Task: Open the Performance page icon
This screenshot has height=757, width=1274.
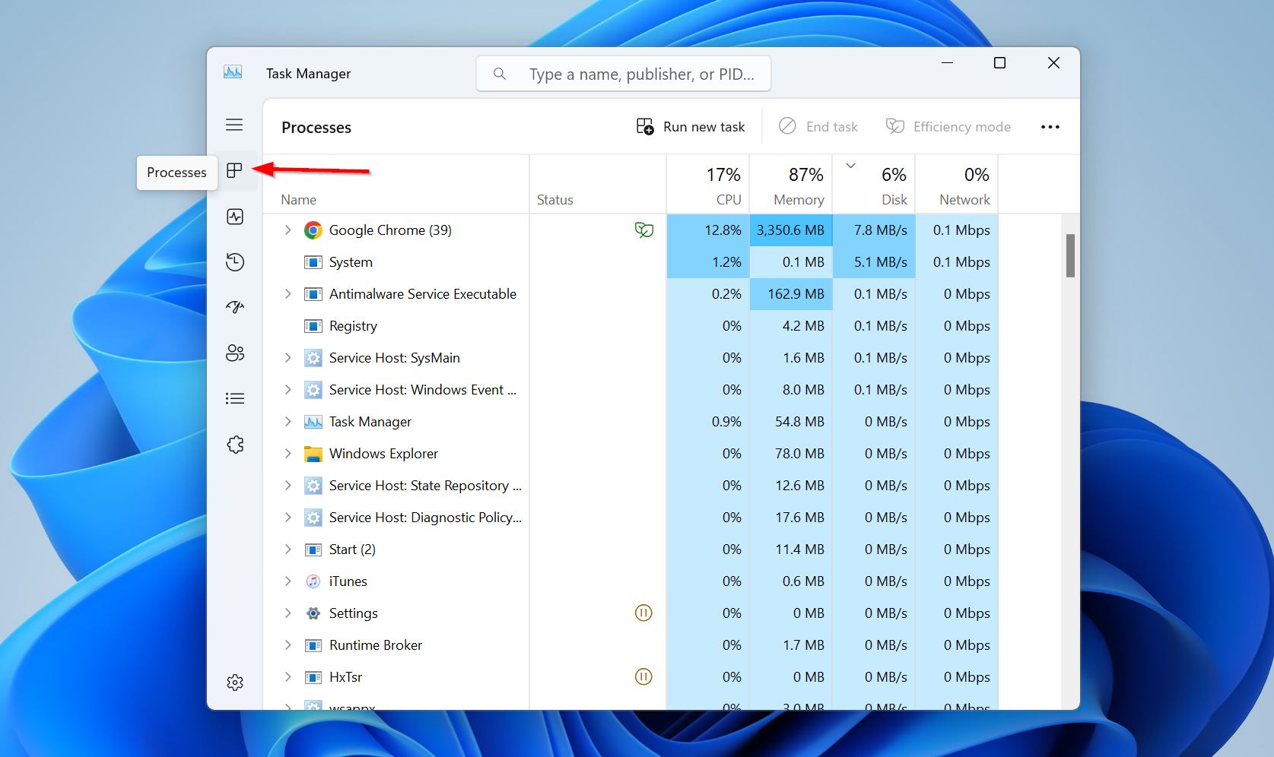Action: click(235, 217)
